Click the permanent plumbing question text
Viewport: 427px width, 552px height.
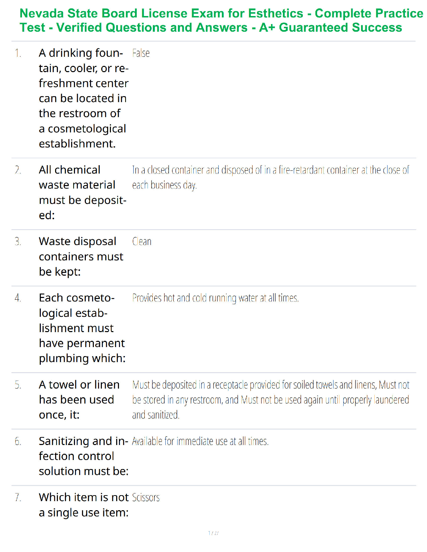click(82, 328)
